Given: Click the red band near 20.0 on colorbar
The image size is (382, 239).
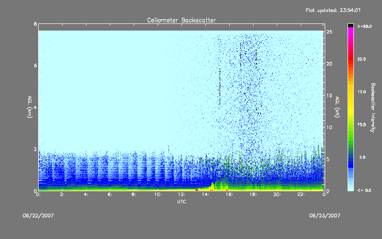Looking at the screenshot, I should click(x=350, y=58).
